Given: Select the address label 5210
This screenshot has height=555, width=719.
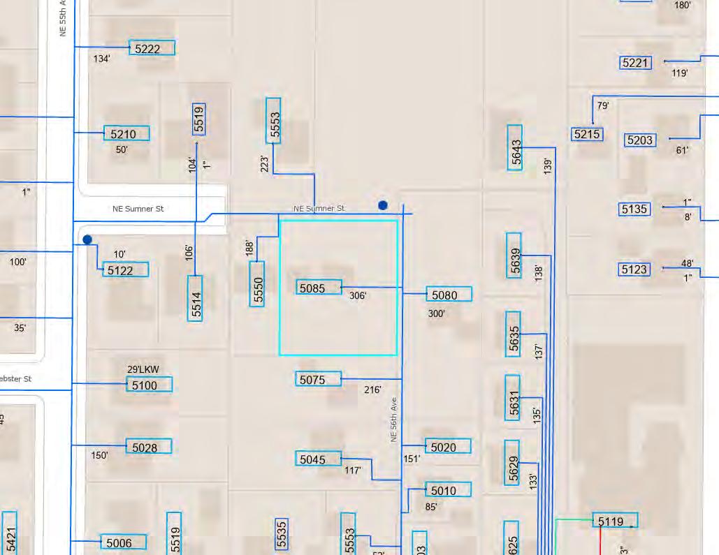Looking at the screenshot, I should click(126, 133).
